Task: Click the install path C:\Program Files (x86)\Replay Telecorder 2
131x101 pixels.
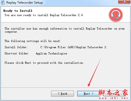Action: (x=73, y=47)
